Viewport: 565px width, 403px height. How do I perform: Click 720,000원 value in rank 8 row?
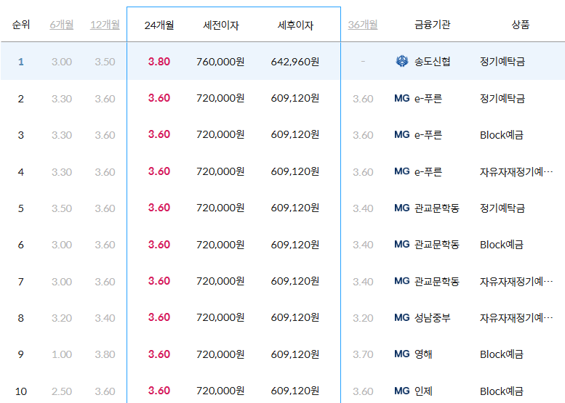point(220,317)
